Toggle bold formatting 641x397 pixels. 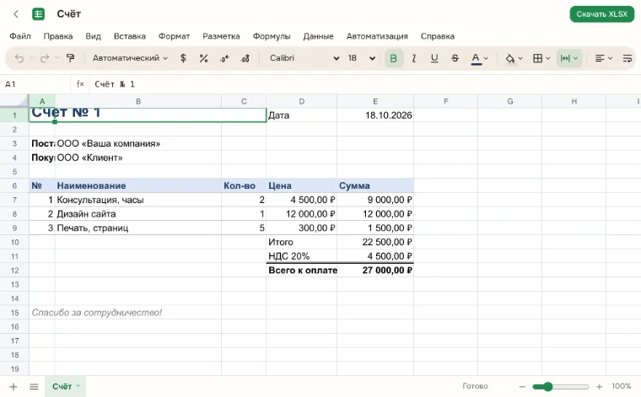click(x=394, y=58)
